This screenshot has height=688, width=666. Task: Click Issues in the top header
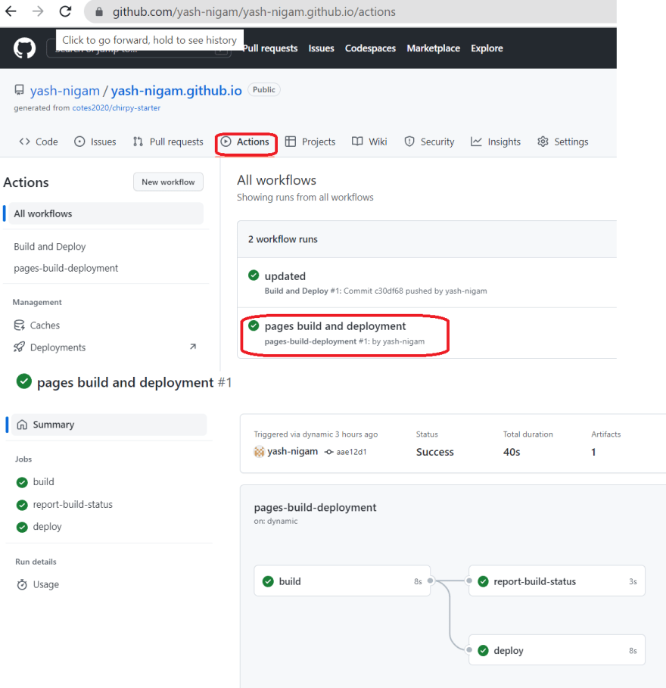pos(321,48)
